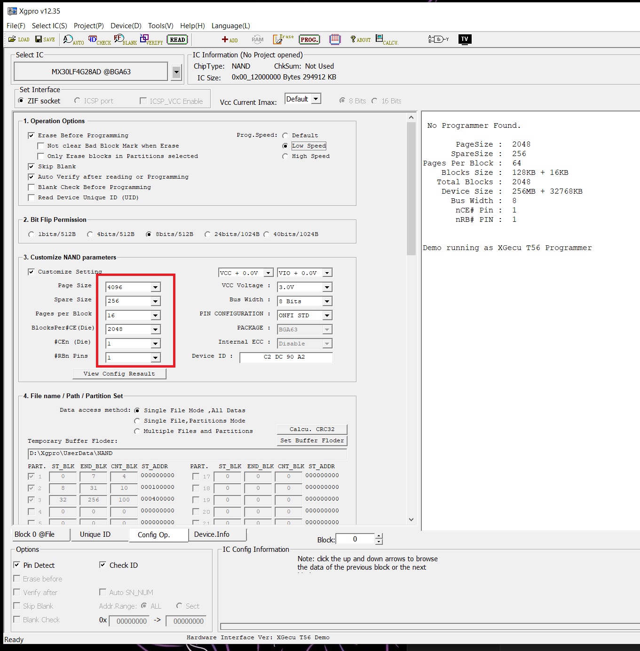This screenshot has height=651, width=640.
Task: Expand the Page Size dropdown
Action: click(155, 287)
